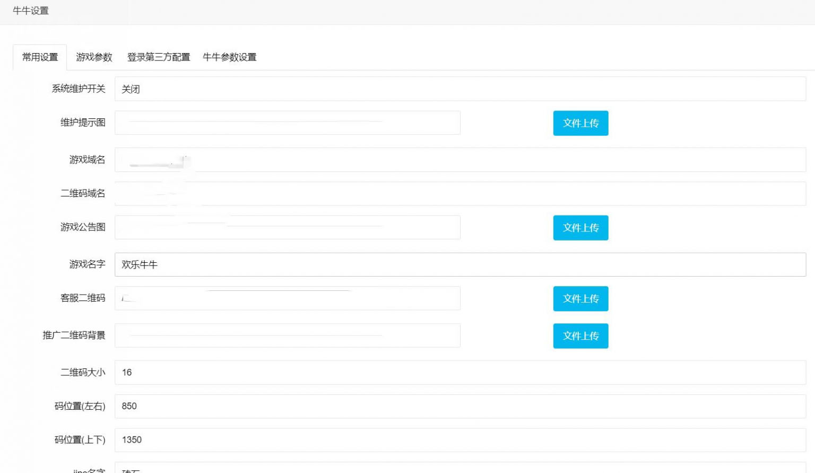Click into the 二维码域名 input box
The height and width of the screenshot is (473, 815).
[x=459, y=194]
